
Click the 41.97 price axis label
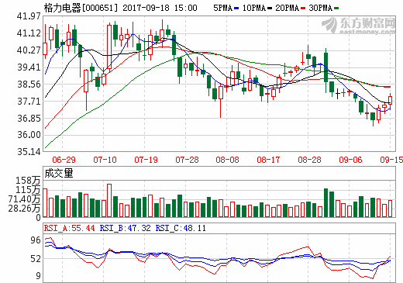point(29,16)
